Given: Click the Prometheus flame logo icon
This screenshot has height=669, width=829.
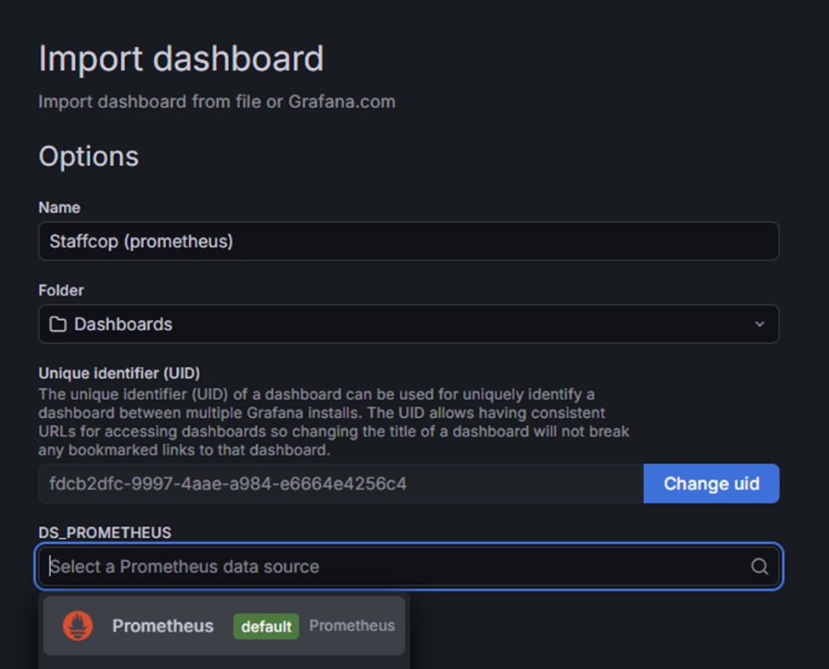Looking at the screenshot, I should click(x=77, y=626).
